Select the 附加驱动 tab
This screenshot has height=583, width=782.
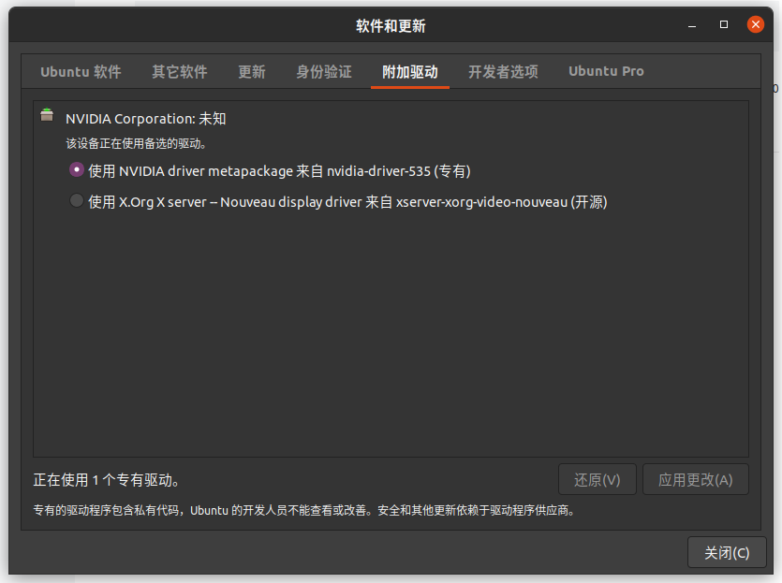[409, 71]
